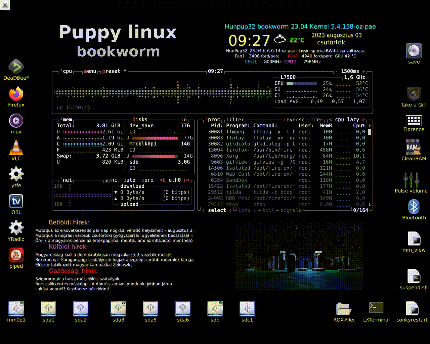This screenshot has width=430, height=344.
Task: Launch Firefox from the desktop
Action: (16, 94)
